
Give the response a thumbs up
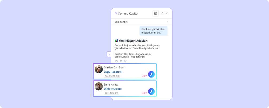point(121,61)
